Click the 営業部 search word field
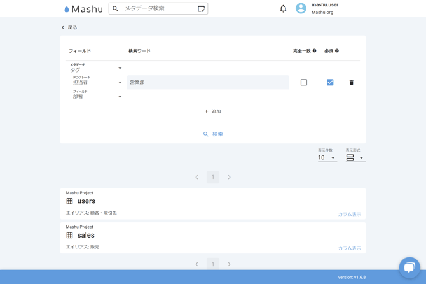The height and width of the screenshot is (284, 426). [x=207, y=82]
